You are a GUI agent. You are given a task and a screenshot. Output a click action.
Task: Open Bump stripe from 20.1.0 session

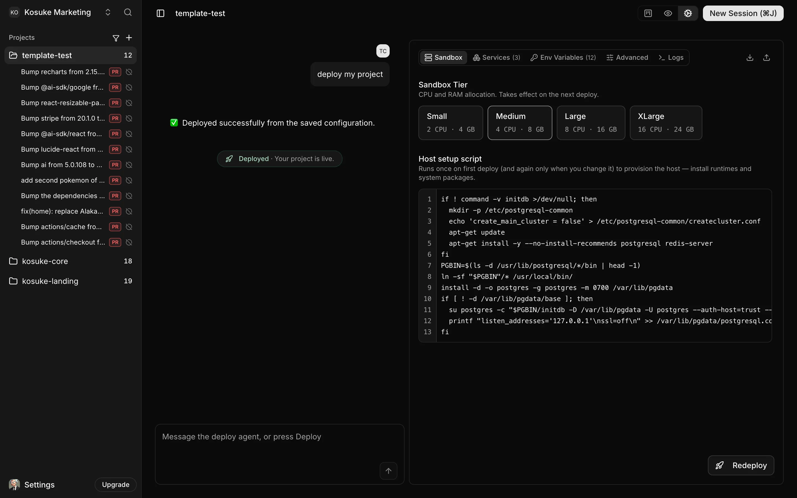point(63,118)
